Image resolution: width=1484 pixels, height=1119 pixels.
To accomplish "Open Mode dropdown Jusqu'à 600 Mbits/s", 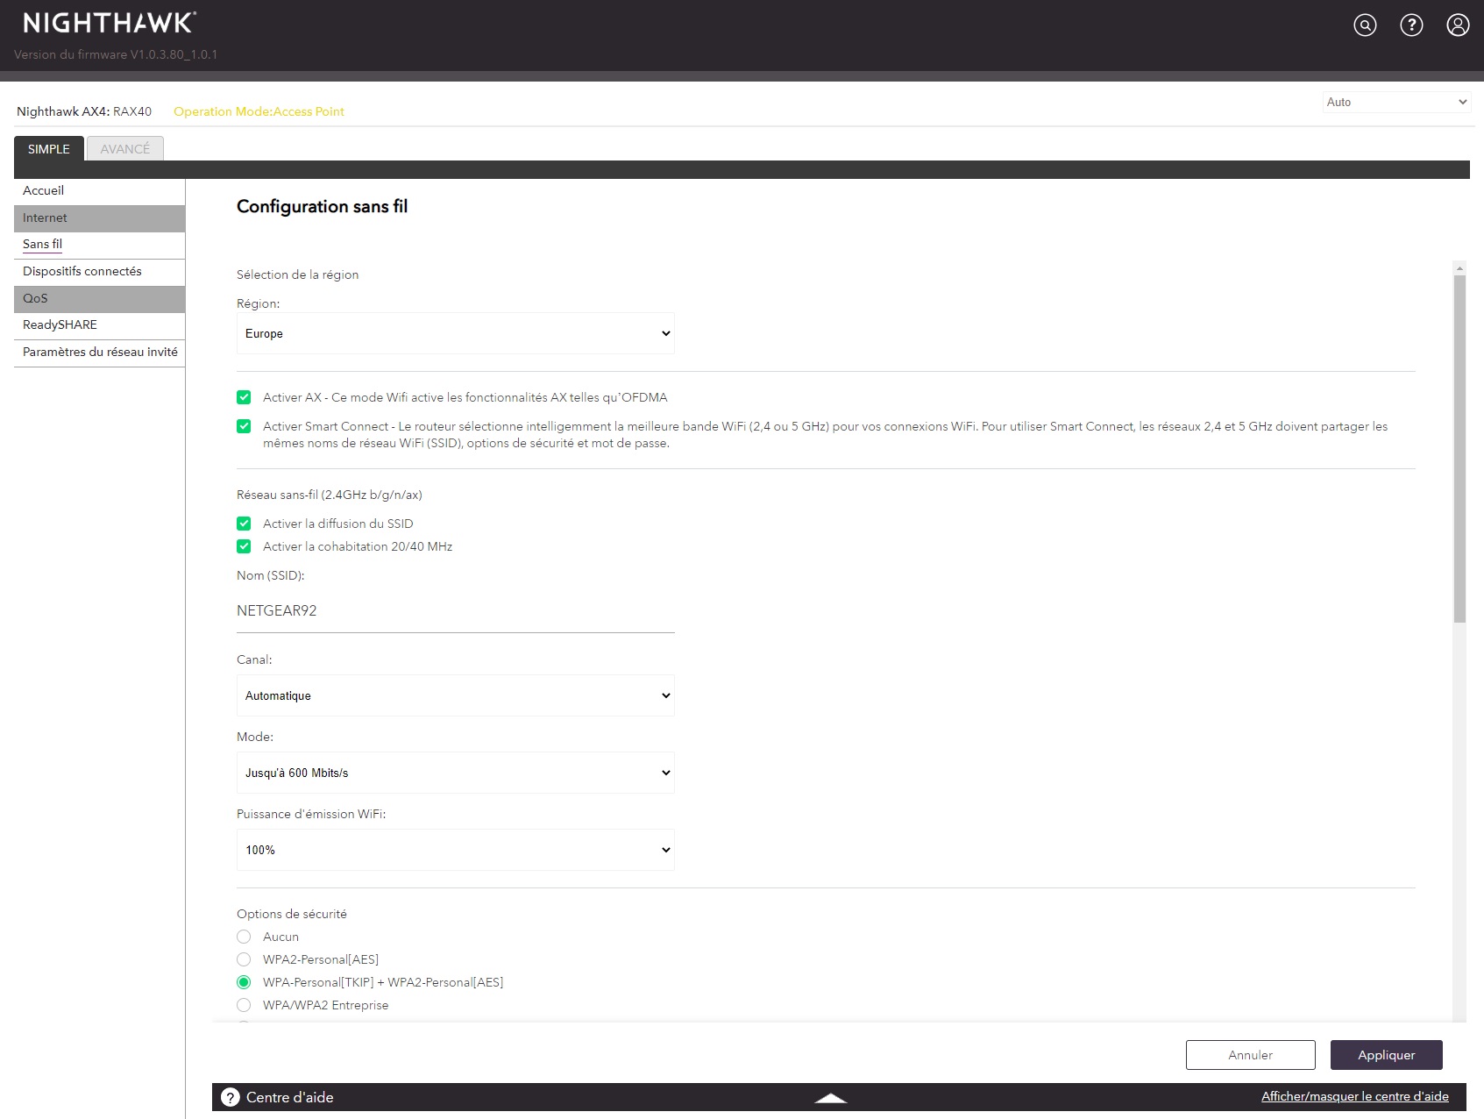I will pyautogui.click(x=455, y=773).
